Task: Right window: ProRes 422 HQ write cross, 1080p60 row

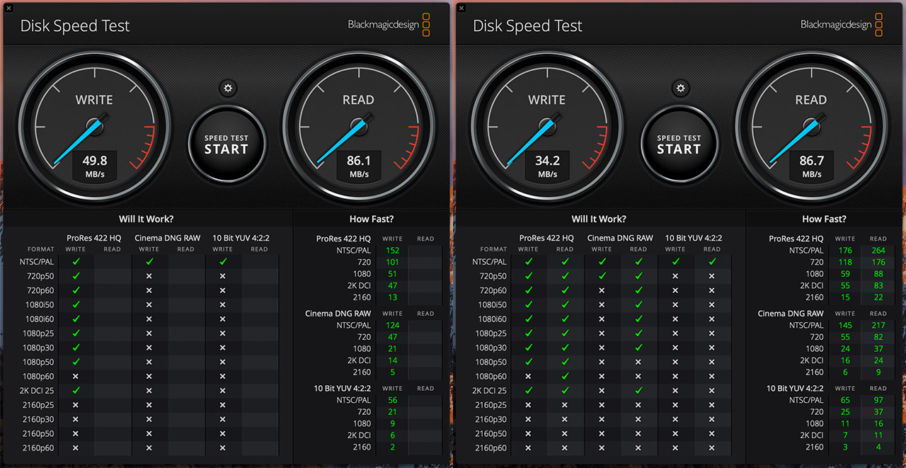Action: click(x=528, y=376)
